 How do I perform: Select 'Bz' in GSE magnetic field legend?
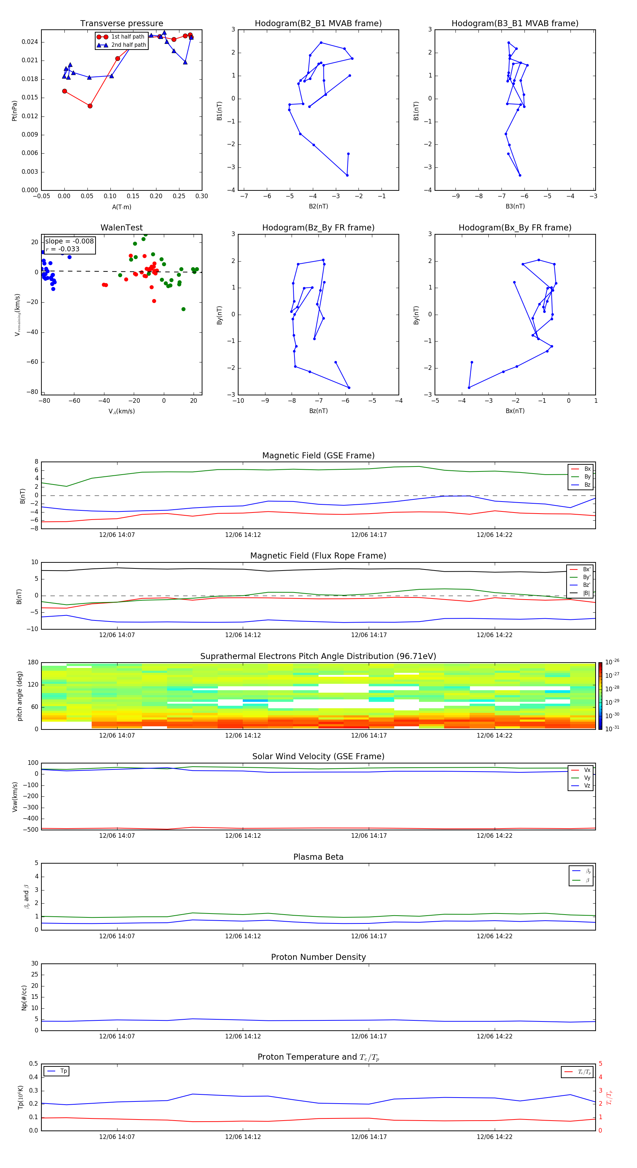click(581, 485)
